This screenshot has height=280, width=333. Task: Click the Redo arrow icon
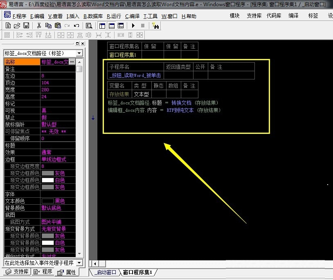tap(67, 26)
